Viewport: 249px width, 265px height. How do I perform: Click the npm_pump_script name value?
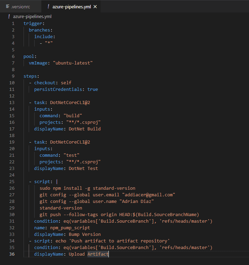[70, 228]
